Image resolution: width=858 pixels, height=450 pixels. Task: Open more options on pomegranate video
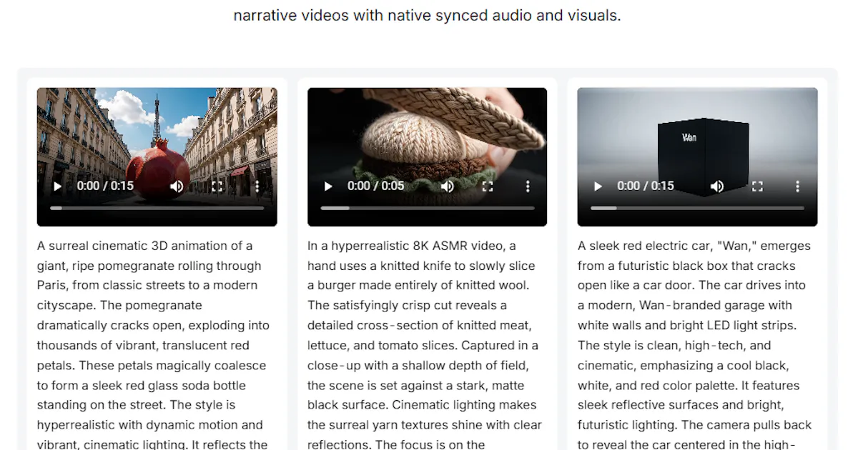[x=257, y=186]
